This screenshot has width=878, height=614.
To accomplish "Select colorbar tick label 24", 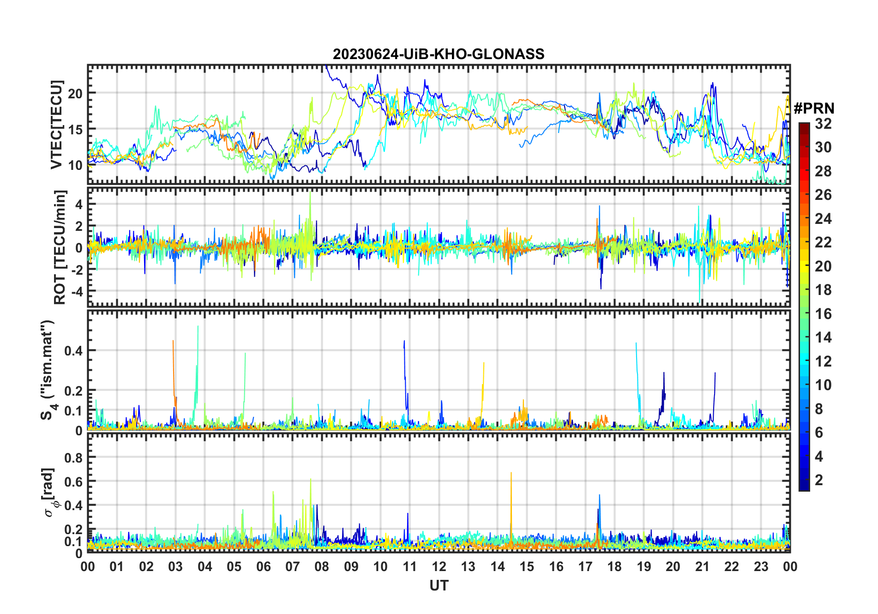I will (x=823, y=218).
